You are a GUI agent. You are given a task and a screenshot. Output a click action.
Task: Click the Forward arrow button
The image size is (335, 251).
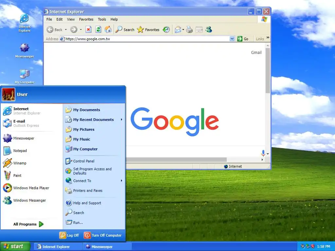click(x=74, y=29)
